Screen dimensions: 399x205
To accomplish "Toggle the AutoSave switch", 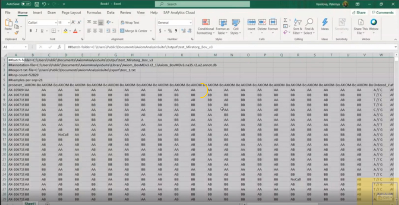I will coord(26,4).
